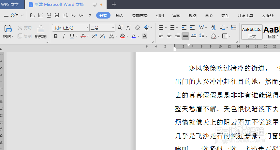Image resolution: width=280 pixels, height=150 pixels.
Task: Click the print icon
Action: [57, 15]
